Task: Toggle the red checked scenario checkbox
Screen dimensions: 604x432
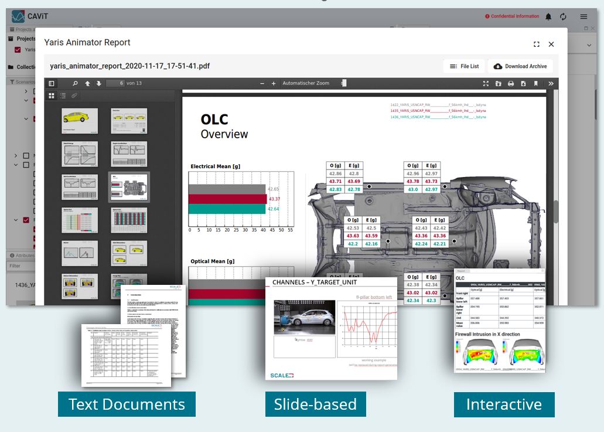Action: [x=26, y=220]
